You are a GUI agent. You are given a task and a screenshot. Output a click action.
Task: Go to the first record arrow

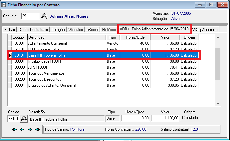coord(15,129)
